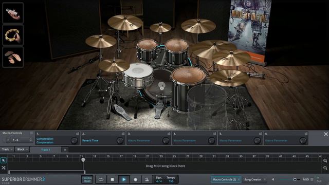
Task: Open the Block dropdown menu
Action: click(x=22, y=150)
